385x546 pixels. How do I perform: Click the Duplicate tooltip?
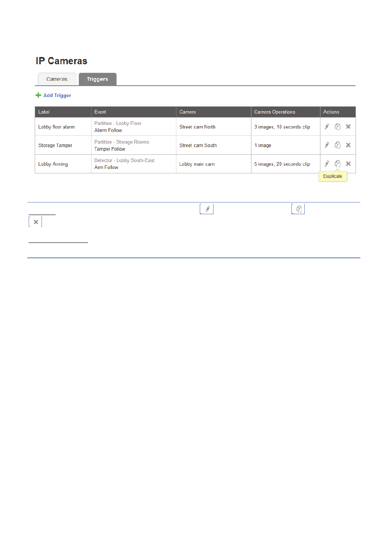[333, 177]
